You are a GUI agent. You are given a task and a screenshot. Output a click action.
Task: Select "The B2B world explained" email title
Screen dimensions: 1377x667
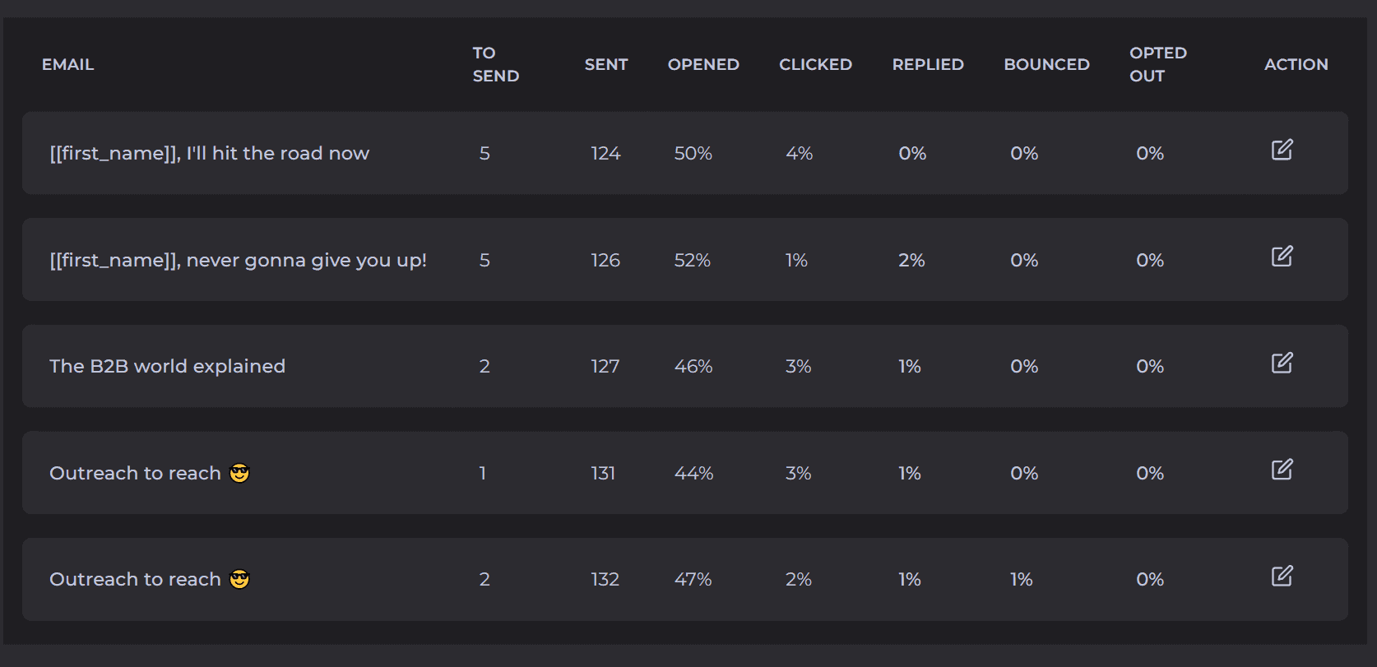pos(167,367)
